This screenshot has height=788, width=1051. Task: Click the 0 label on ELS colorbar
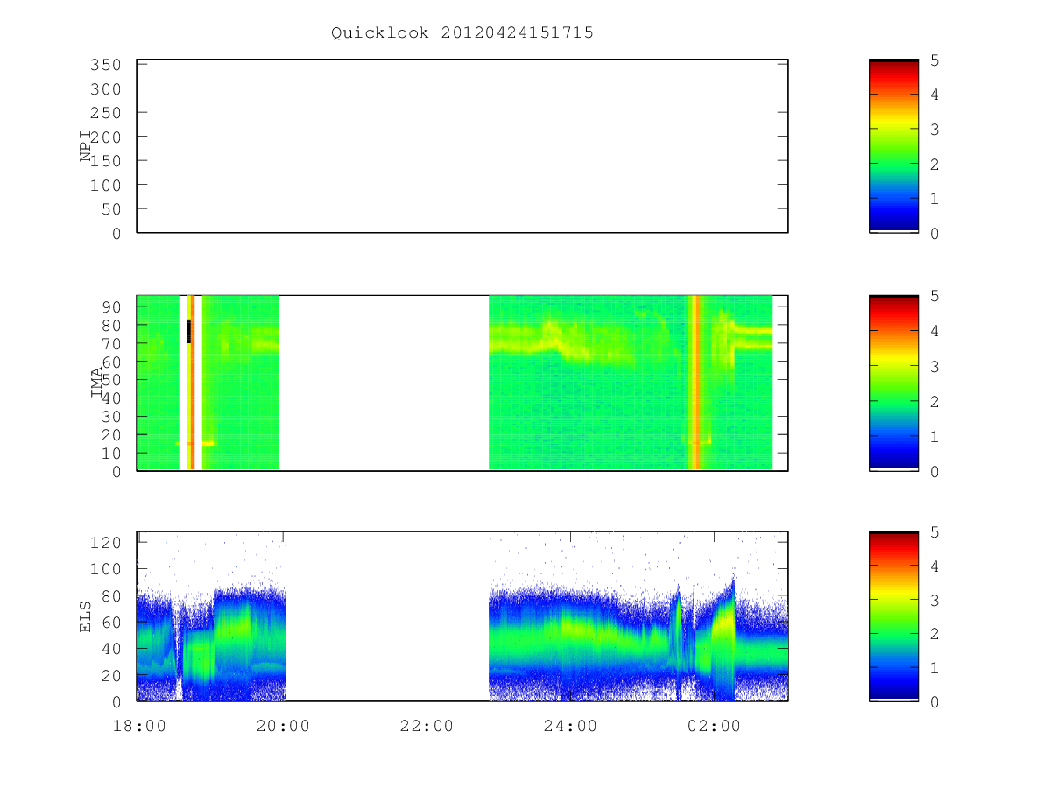(935, 702)
